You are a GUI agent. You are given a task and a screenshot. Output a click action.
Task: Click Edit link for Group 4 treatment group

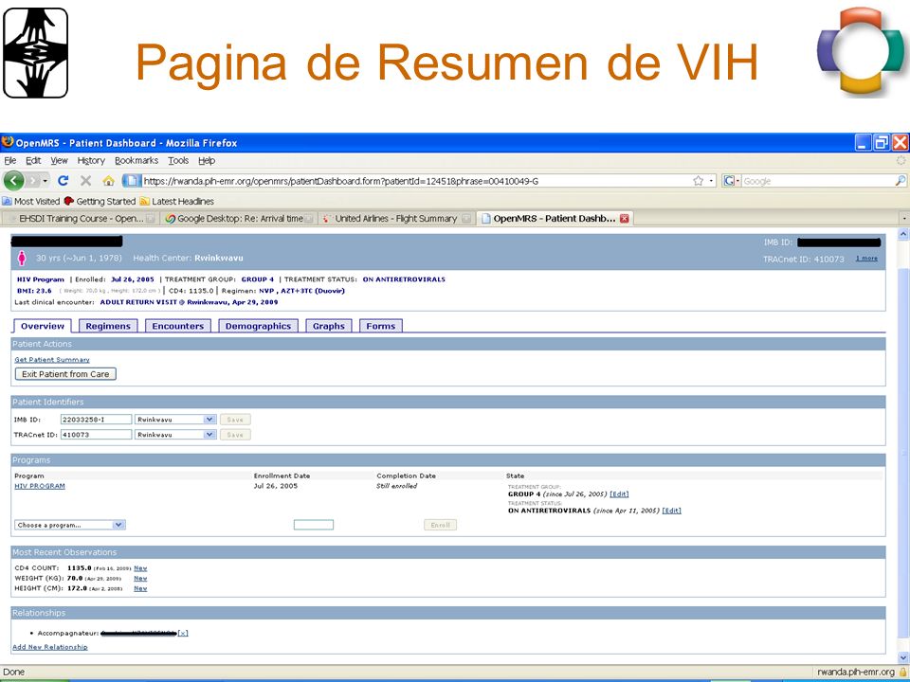(619, 494)
